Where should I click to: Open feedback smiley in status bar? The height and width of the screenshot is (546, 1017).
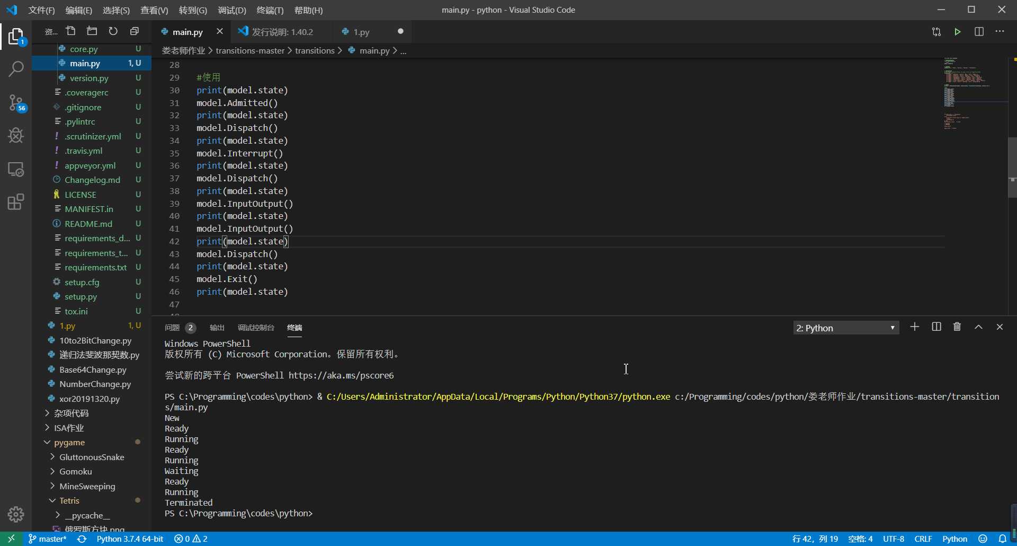tap(983, 539)
